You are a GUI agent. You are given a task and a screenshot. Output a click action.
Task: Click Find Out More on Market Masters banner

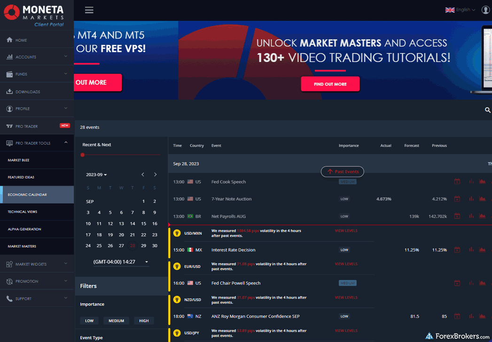[x=330, y=84]
